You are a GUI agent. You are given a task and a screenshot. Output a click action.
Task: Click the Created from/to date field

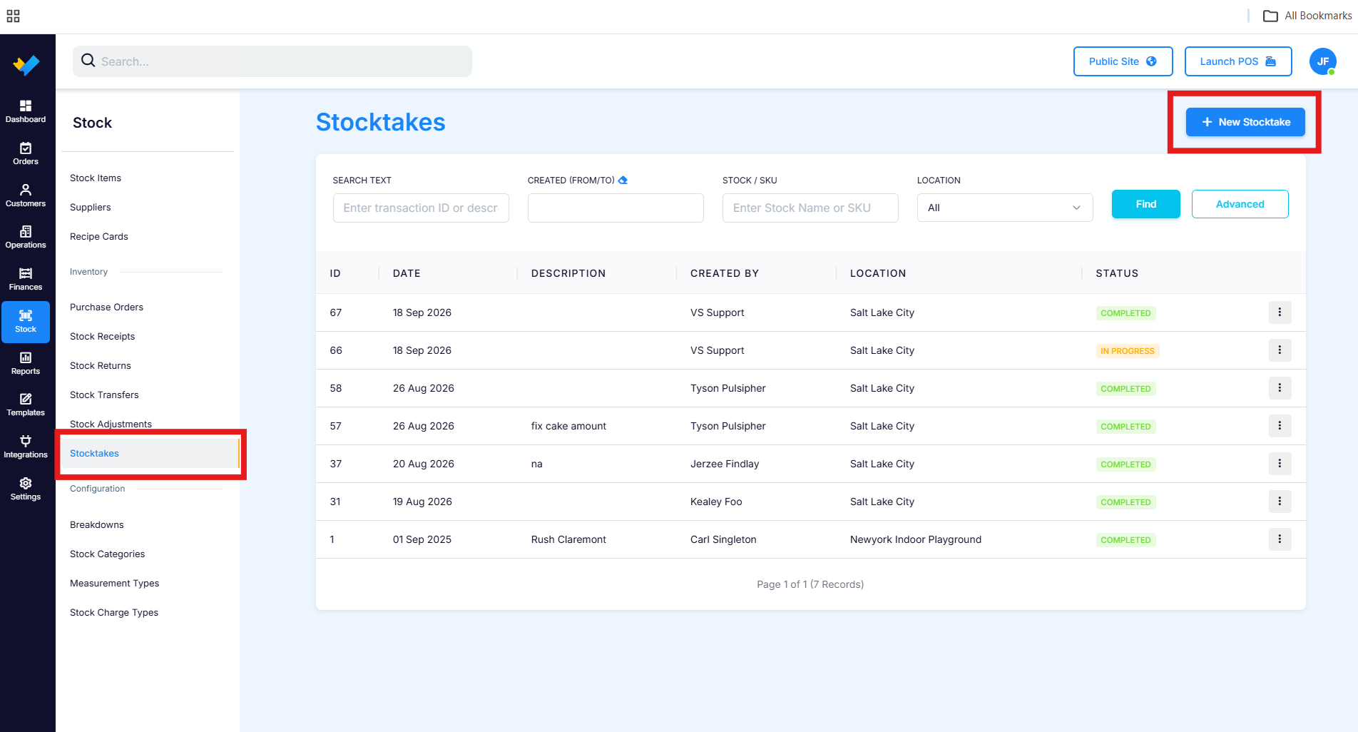point(616,208)
